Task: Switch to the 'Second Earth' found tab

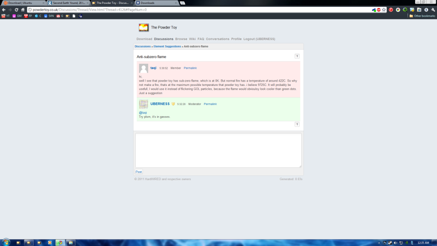Action: pyautogui.click(x=68, y=3)
